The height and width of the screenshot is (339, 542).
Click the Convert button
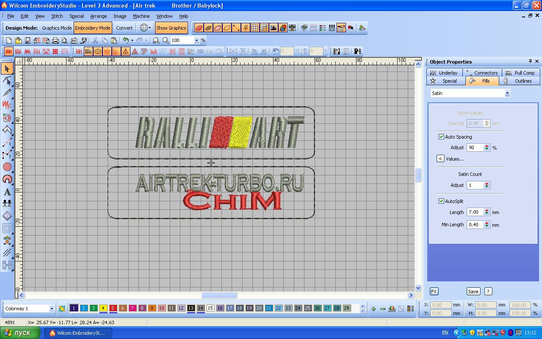[124, 28]
